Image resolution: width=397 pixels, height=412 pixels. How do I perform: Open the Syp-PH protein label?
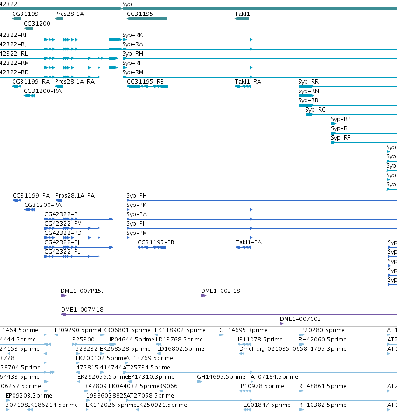pos(137,196)
